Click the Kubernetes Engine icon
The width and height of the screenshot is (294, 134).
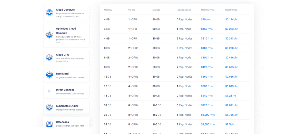tap(49, 107)
